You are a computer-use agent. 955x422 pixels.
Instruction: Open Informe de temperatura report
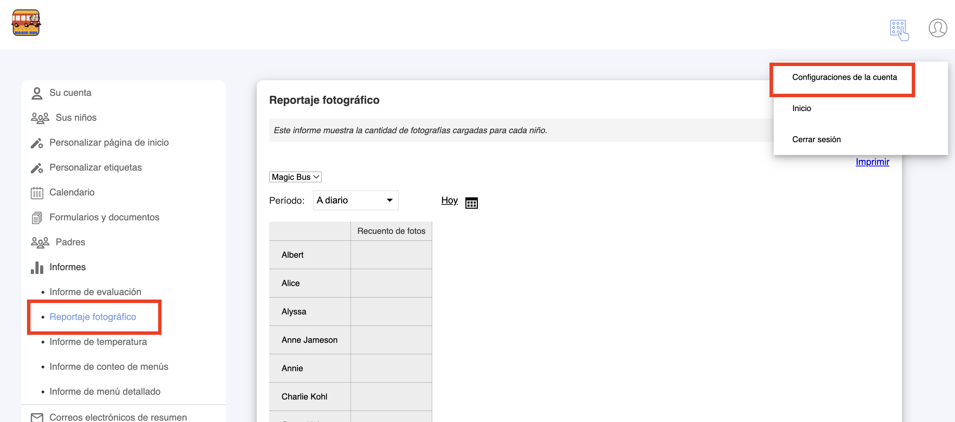(98, 342)
